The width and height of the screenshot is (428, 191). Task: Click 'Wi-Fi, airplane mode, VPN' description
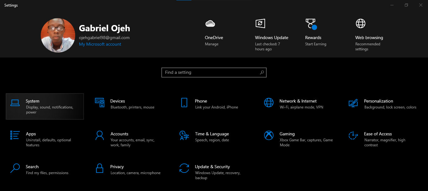[x=301, y=108]
